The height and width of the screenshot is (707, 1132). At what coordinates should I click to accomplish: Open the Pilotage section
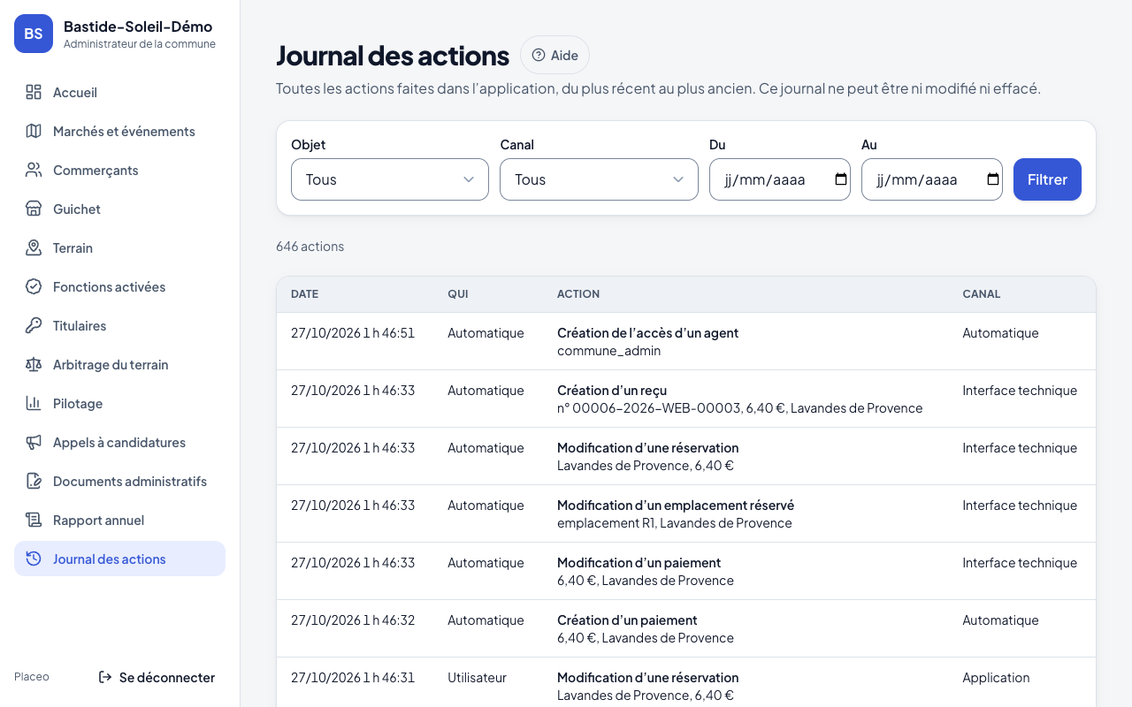(119, 403)
